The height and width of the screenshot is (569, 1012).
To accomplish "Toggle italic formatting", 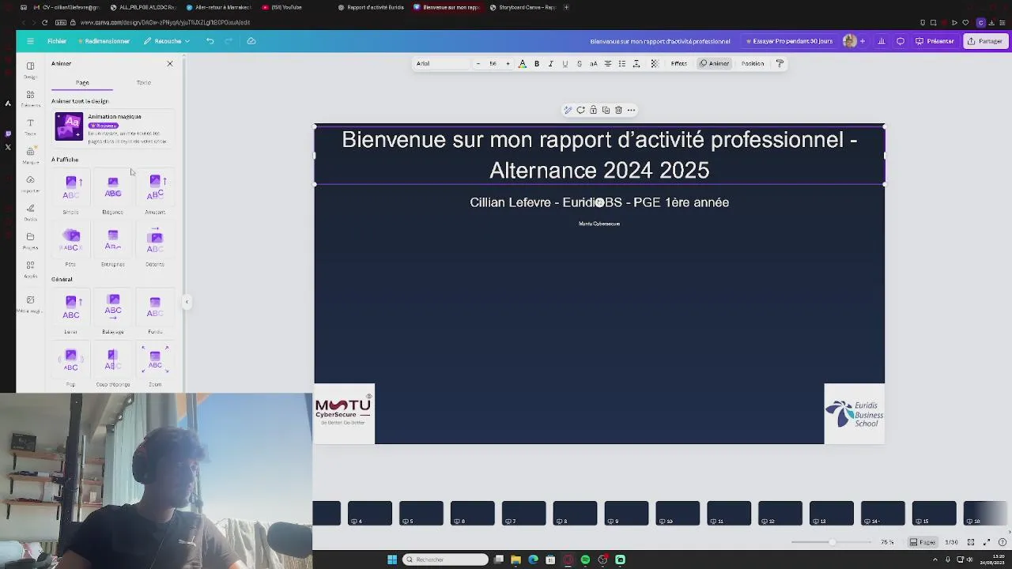I will 551,63.
